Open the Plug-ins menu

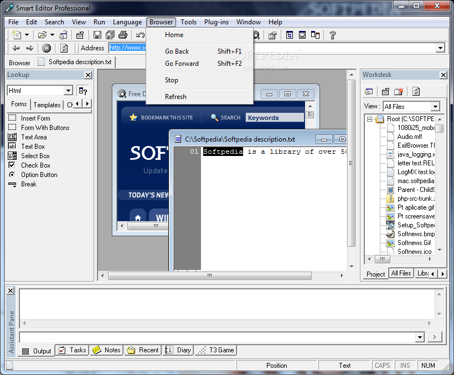(x=216, y=22)
